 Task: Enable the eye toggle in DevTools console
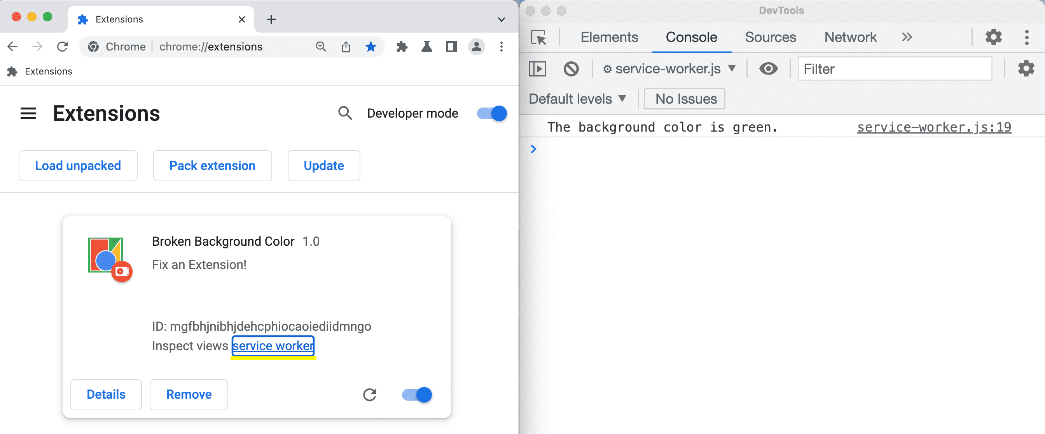[x=769, y=69]
